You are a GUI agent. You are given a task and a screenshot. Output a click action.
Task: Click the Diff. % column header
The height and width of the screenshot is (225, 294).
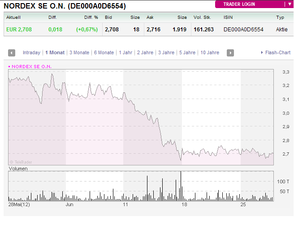click(x=91, y=17)
